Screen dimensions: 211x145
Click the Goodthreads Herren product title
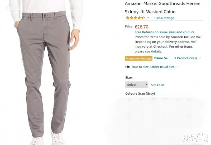(162, 7)
